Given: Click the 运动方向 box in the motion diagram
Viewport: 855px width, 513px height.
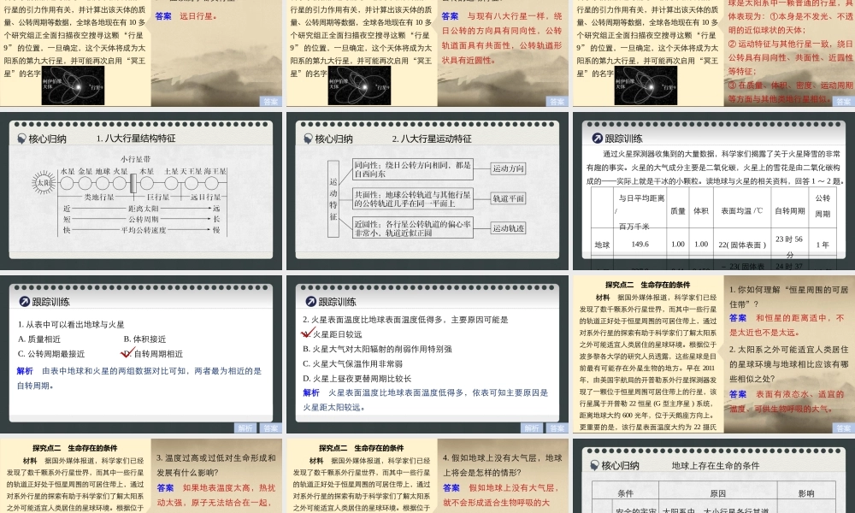Looking at the screenshot, I should 508,168.
